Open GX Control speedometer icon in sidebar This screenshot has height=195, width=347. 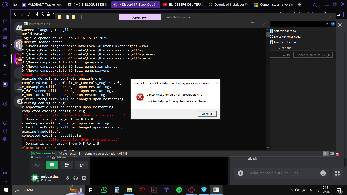[x=5, y=21]
